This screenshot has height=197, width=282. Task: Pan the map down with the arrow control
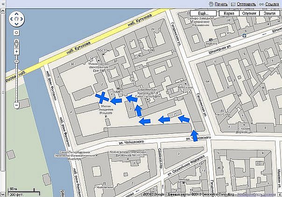[16, 24]
